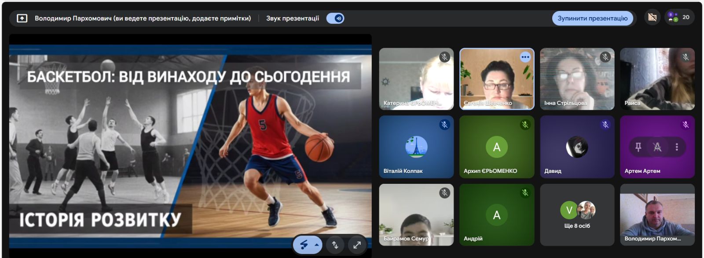704x258 pixels.
Task: Click Байрамов Семур's muted mic indicator
Action: pyautogui.click(x=444, y=193)
